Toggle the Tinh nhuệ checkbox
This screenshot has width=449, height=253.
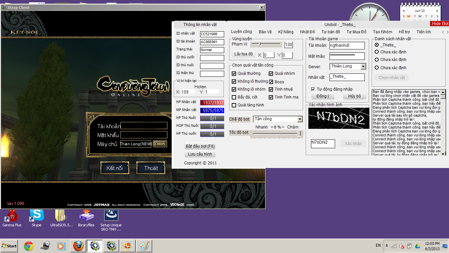pos(271,89)
